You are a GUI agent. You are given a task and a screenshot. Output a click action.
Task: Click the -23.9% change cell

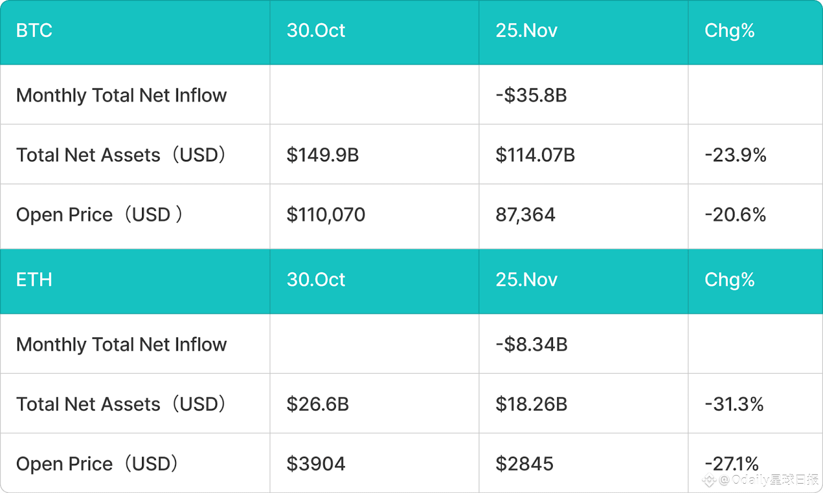coord(736,155)
